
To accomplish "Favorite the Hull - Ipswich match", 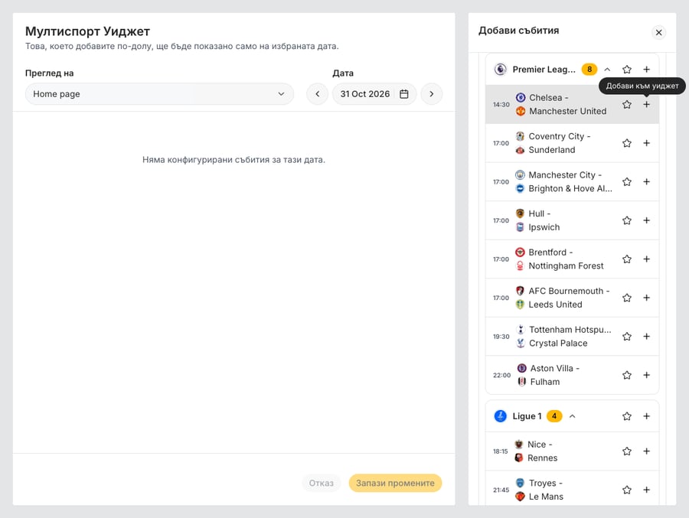I will click(627, 220).
